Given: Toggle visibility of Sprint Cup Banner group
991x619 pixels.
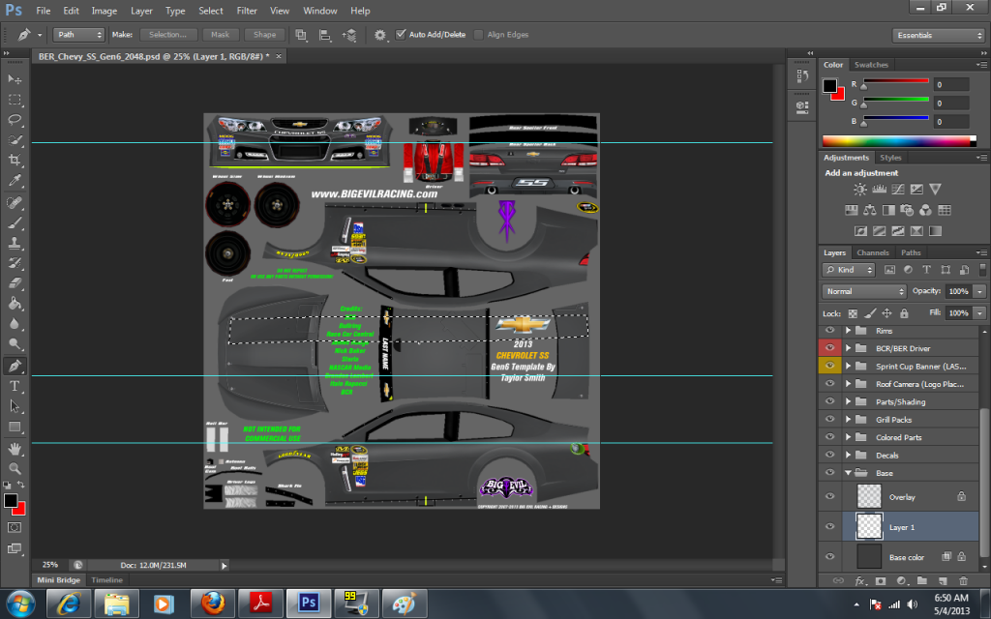Looking at the screenshot, I should [829, 366].
